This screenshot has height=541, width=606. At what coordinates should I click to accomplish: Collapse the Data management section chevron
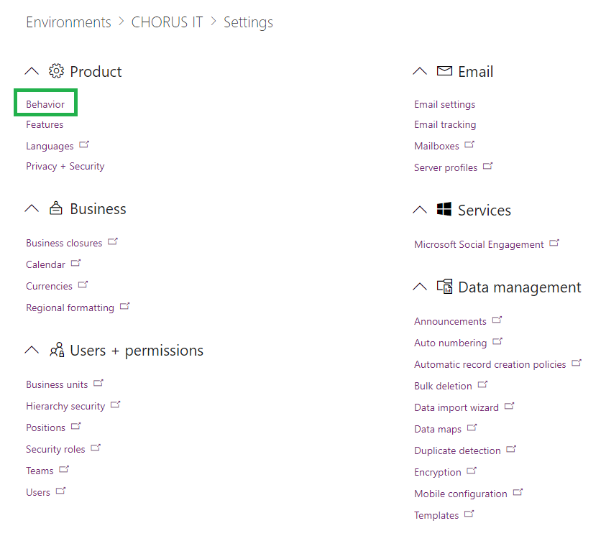420,287
